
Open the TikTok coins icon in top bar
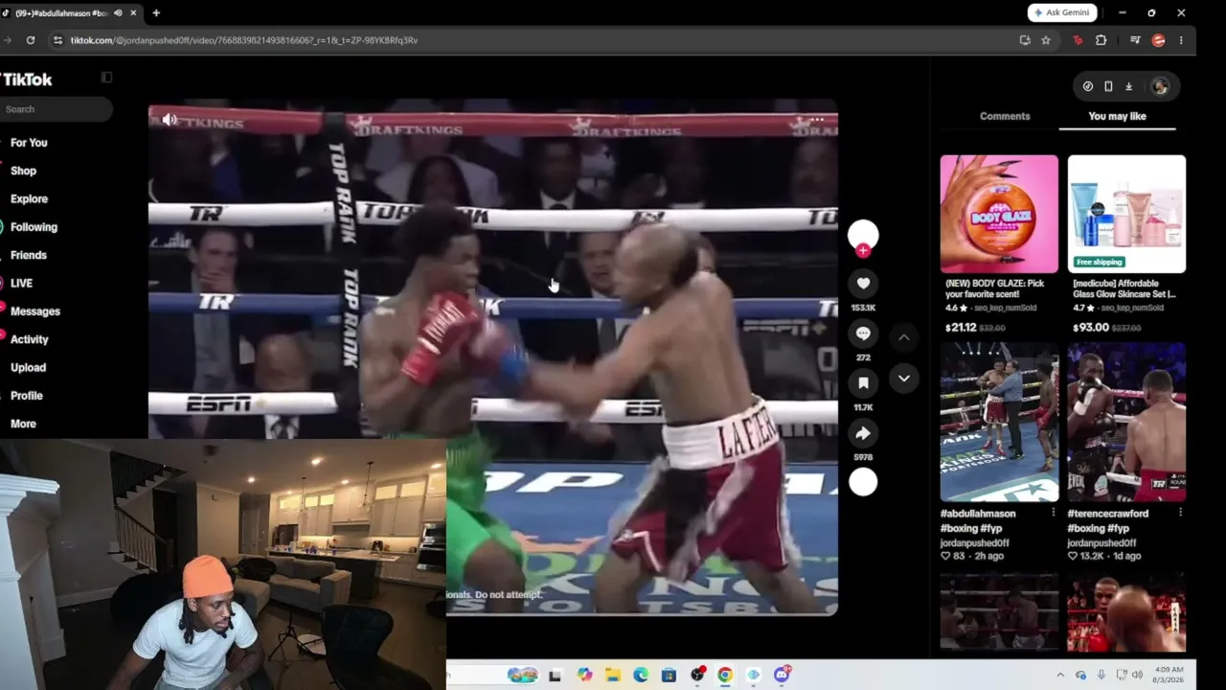tap(1088, 86)
